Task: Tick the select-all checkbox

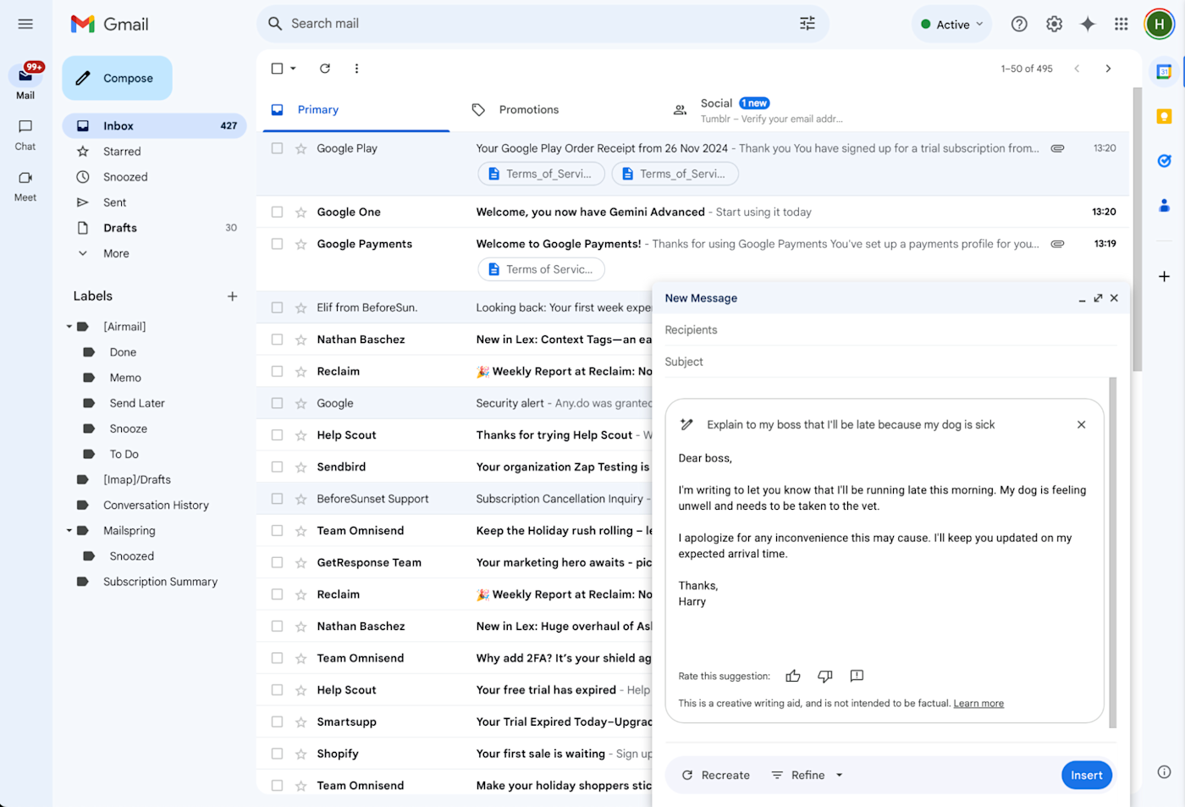Action: 277,69
